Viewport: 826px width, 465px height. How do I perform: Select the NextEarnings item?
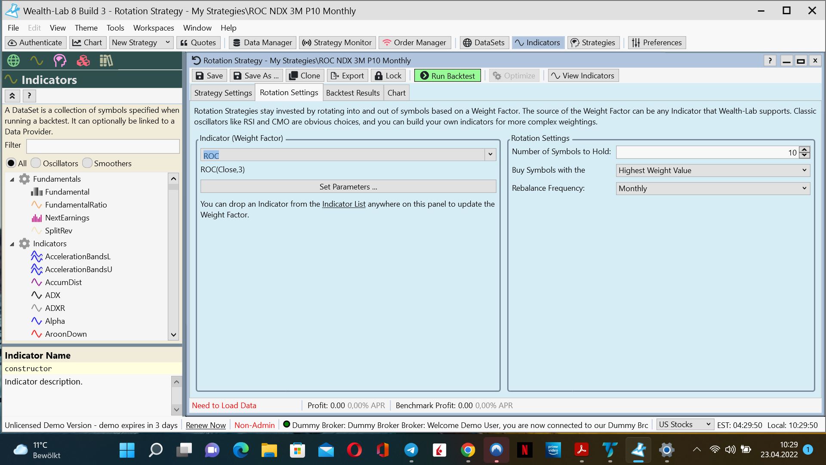(x=67, y=218)
